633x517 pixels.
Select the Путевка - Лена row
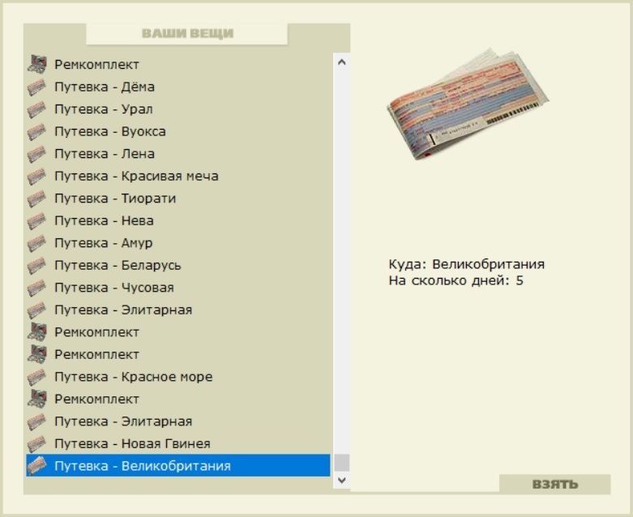pyautogui.click(x=178, y=154)
